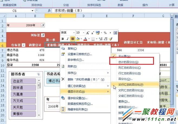
Task: Click the increase decimal icon
Action: (x=101, y=39)
